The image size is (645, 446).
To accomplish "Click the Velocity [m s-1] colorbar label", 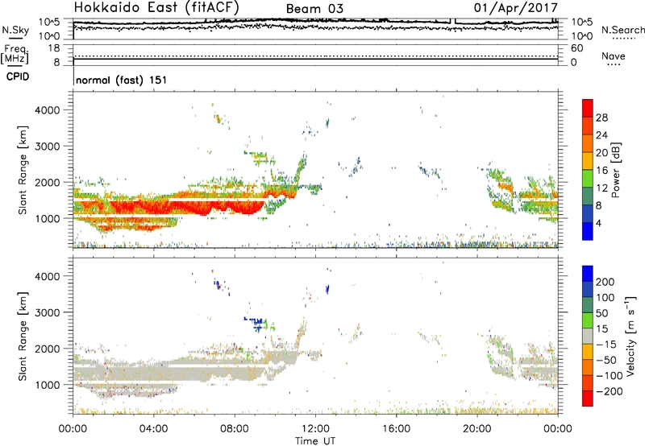I will (x=630, y=336).
